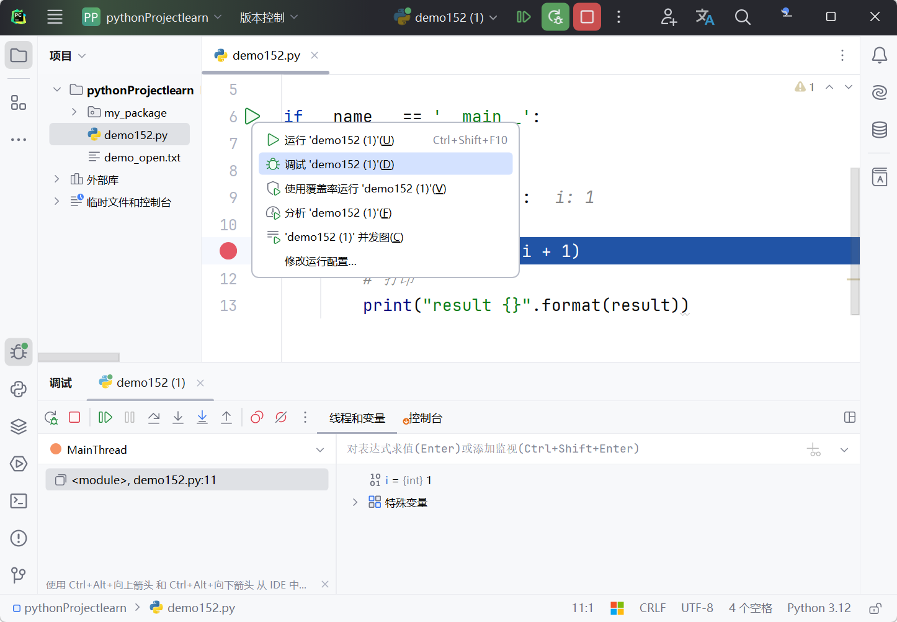Open the documentation tool window icon on right
Image resolution: width=897 pixels, height=622 pixels.
point(879,177)
